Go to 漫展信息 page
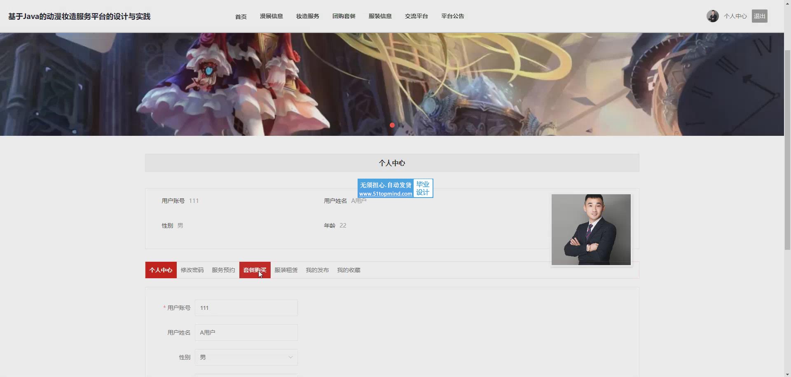The height and width of the screenshot is (377, 791). (x=271, y=16)
